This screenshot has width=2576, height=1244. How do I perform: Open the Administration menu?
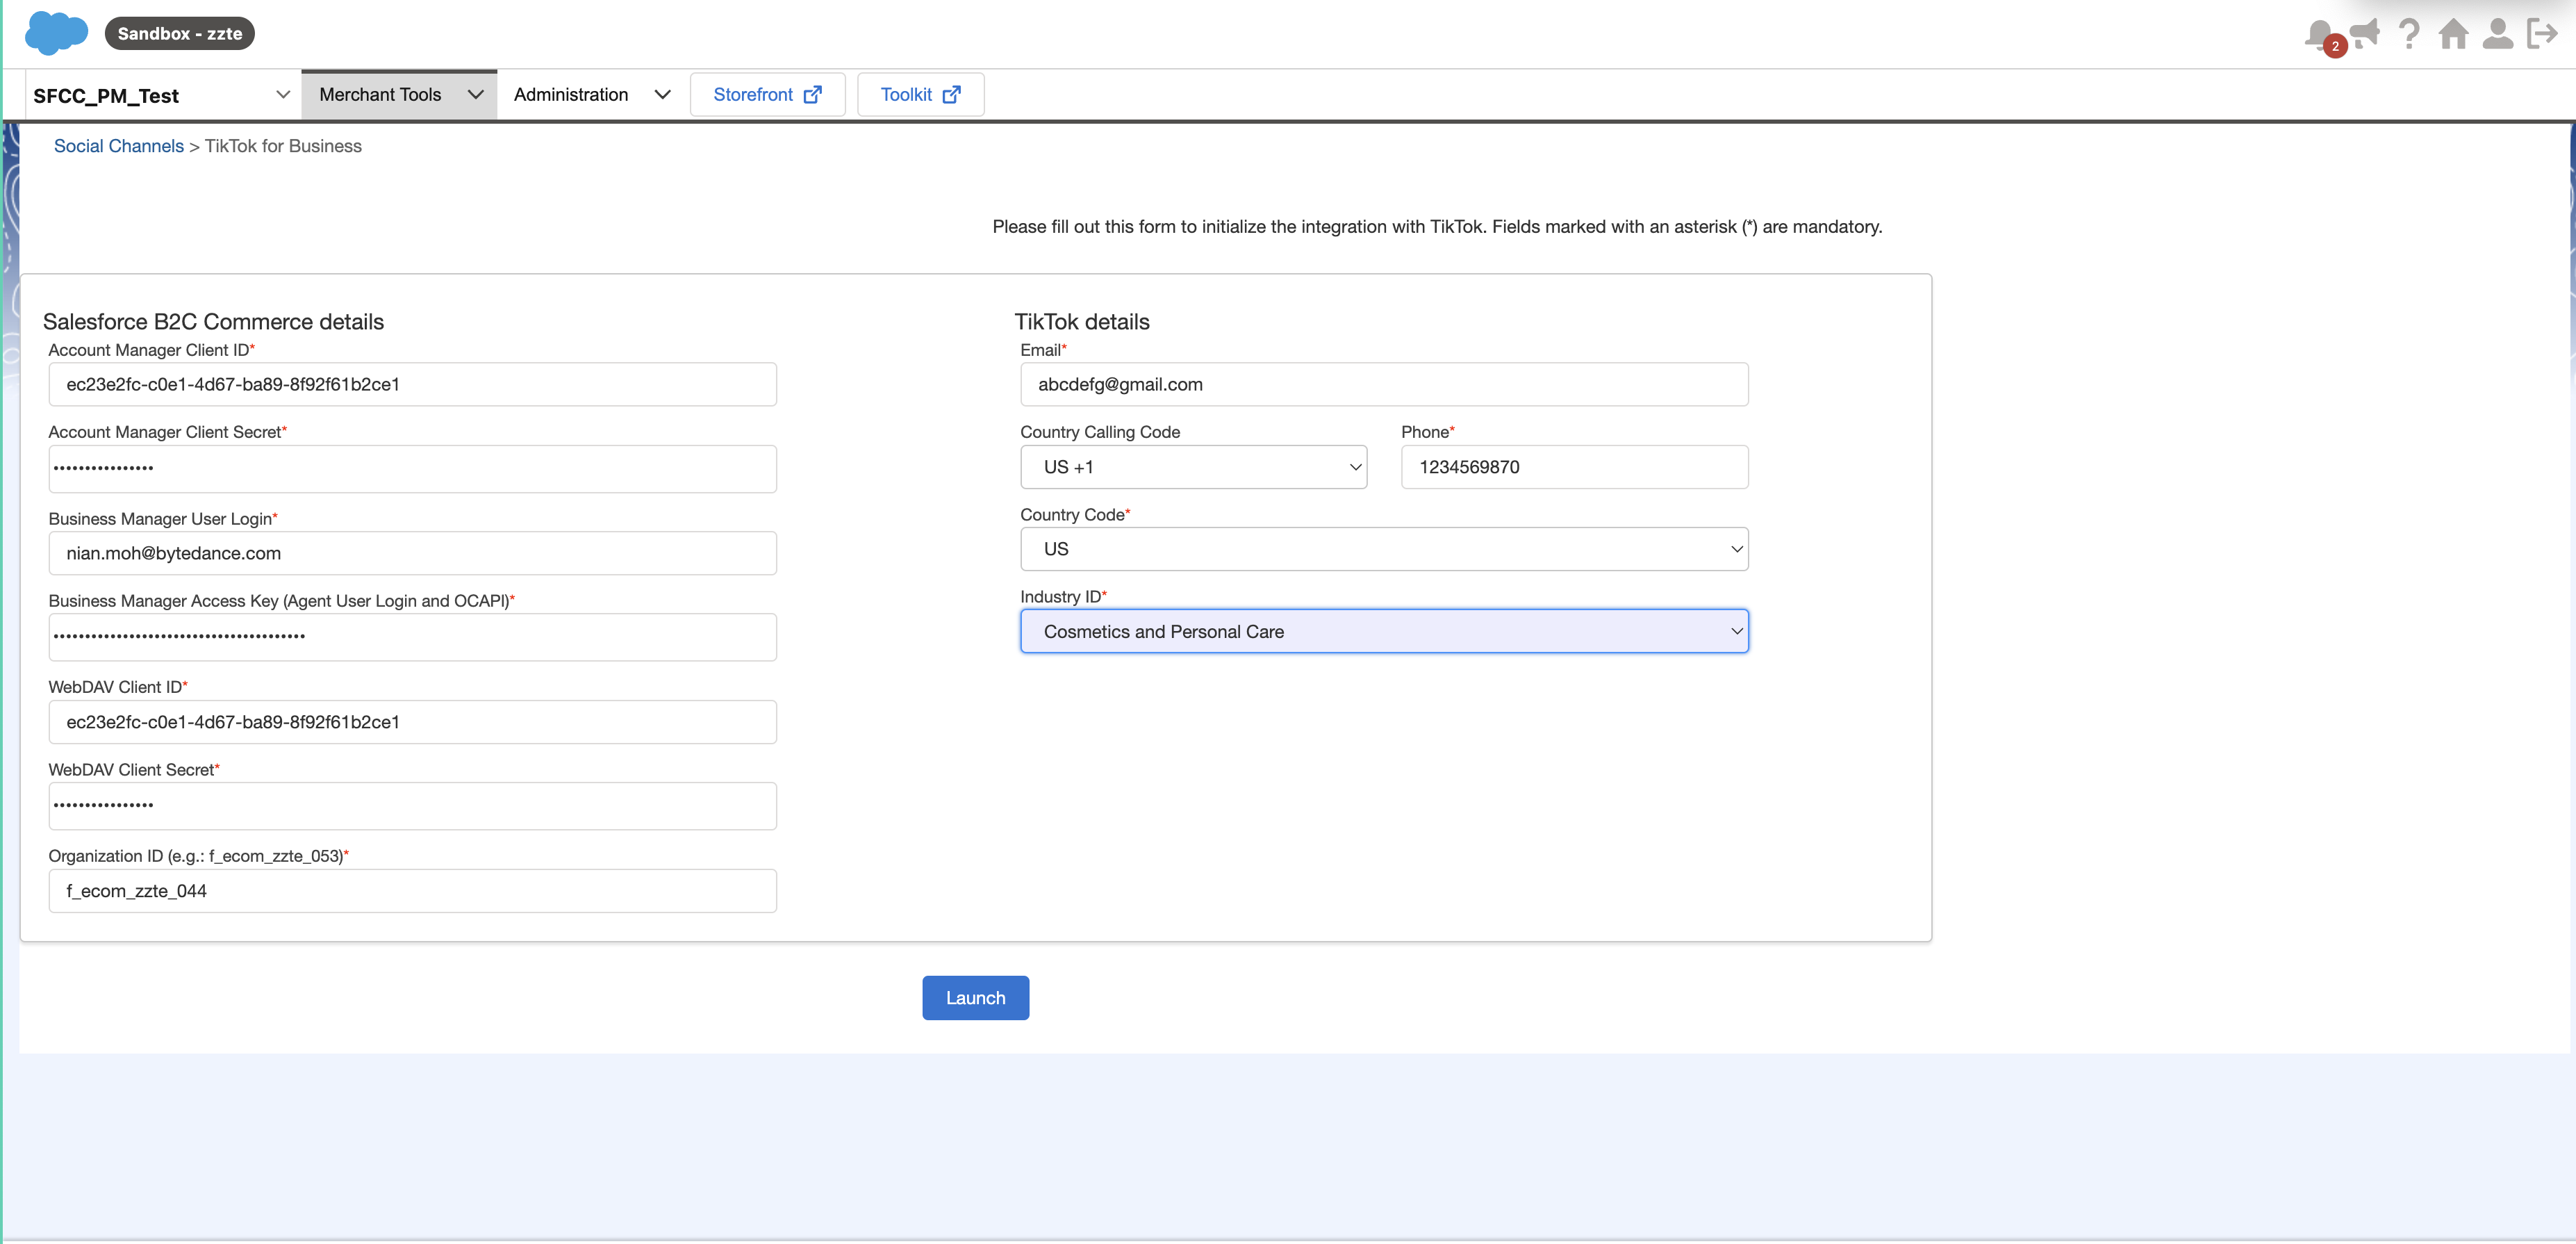point(590,94)
